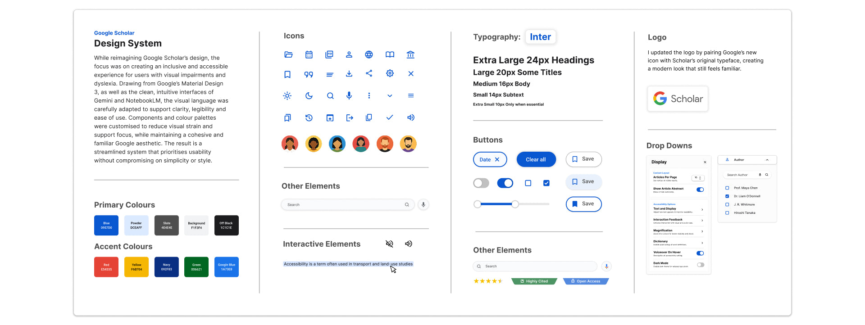Click the Clear all button
The height and width of the screenshot is (325, 865).
[x=536, y=159]
